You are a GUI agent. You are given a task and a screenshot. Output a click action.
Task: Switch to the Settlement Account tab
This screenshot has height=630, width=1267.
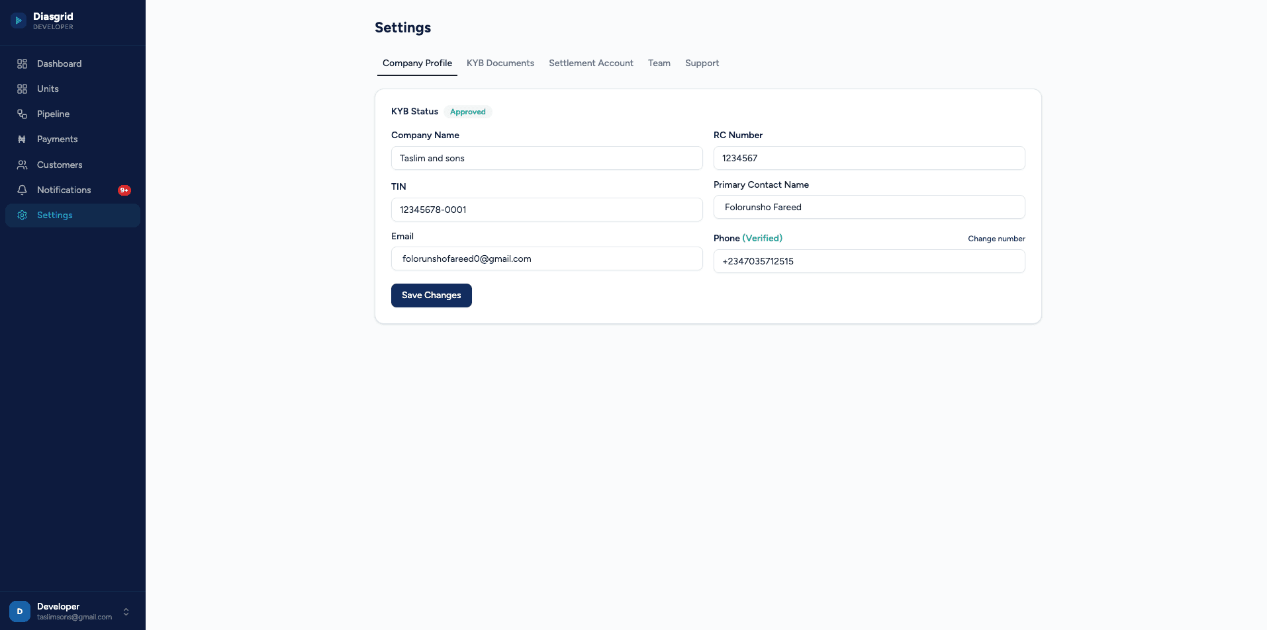(x=591, y=63)
